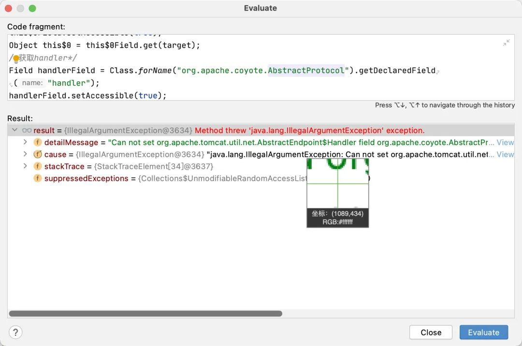The image size is (522, 346).
Task: Click the soft-wrap arrow after getDeclaredField
Action: [438, 71]
